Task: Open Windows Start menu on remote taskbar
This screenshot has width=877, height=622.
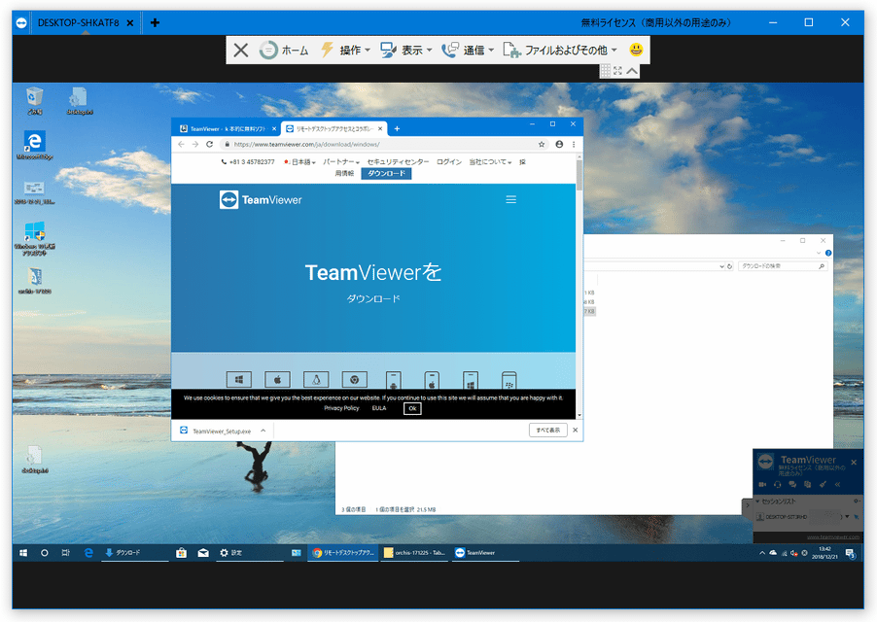Action: [x=23, y=553]
